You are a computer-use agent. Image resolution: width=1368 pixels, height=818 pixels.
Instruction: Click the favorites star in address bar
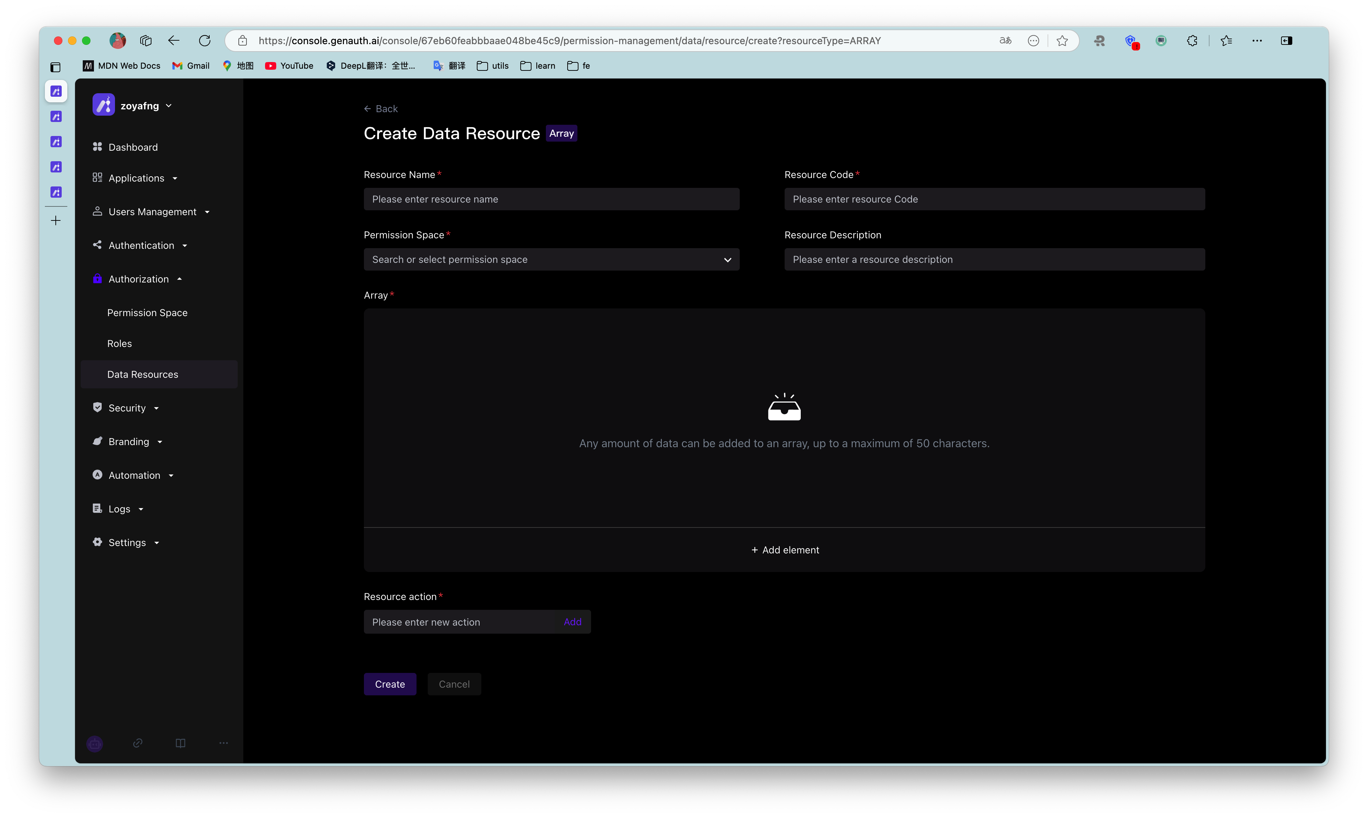(x=1062, y=40)
